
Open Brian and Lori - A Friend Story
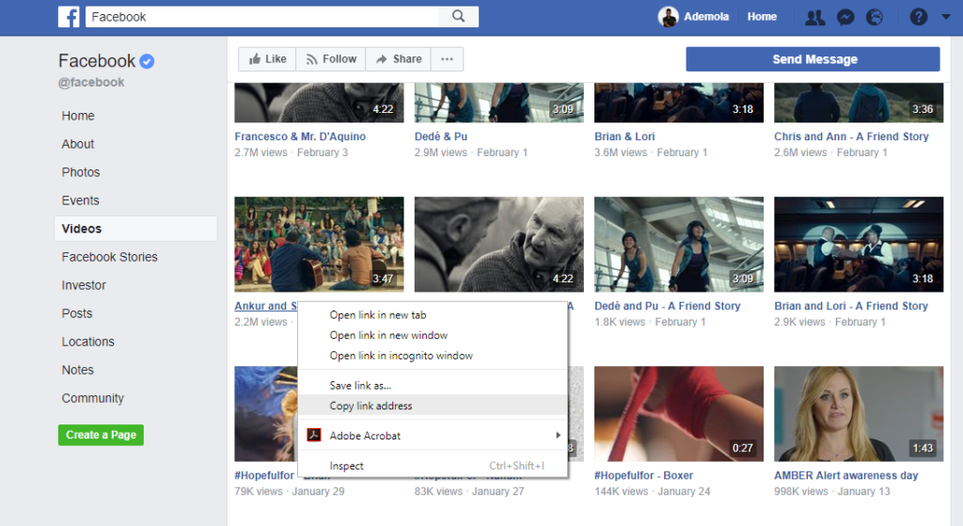pyautogui.click(x=850, y=306)
